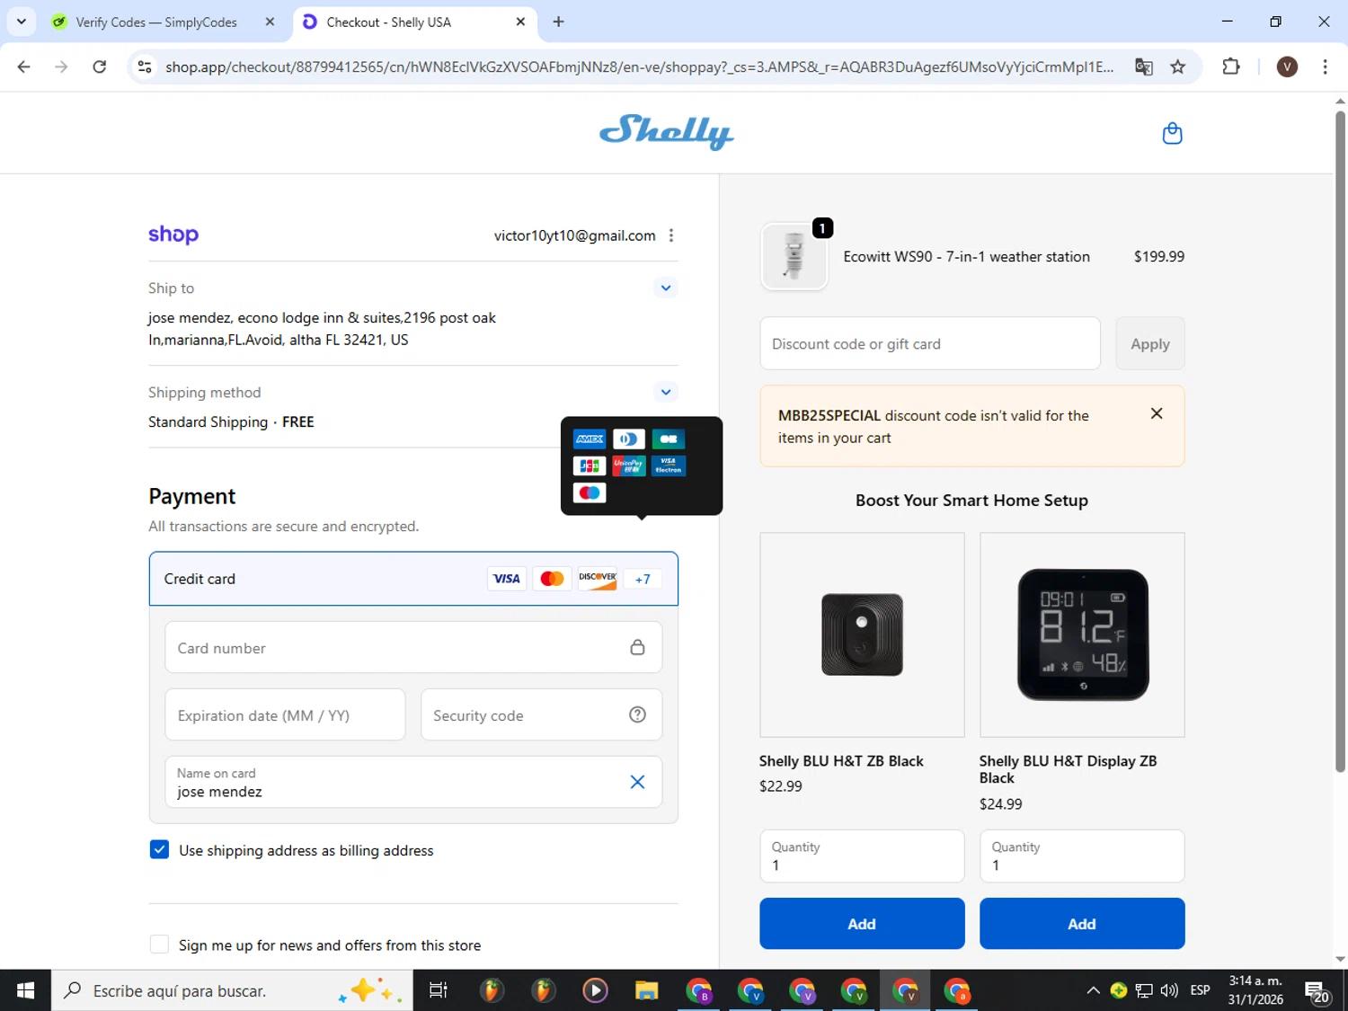Expand the Ship to section chevron
The image size is (1348, 1011).
pyautogui.click(x=665, y=288)
